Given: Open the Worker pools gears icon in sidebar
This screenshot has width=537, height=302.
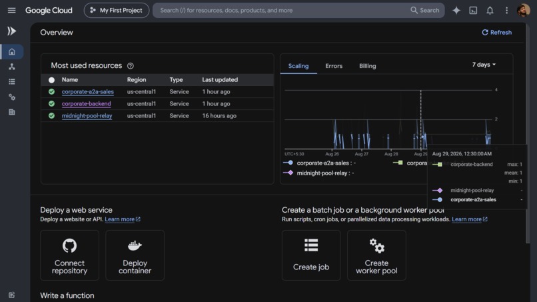Looking at the screenshot, I should pos(12,97).
